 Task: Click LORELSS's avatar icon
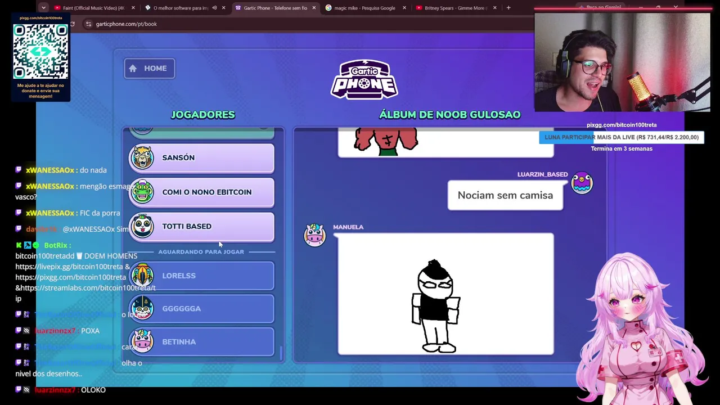(142, 276)
